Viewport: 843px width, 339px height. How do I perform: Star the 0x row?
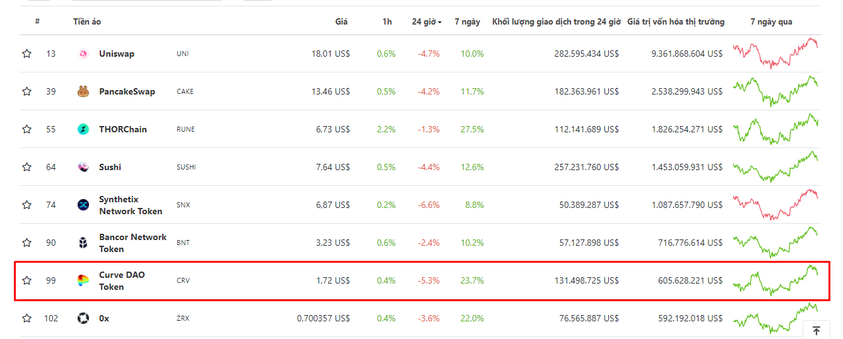click(x=27, y=318)
